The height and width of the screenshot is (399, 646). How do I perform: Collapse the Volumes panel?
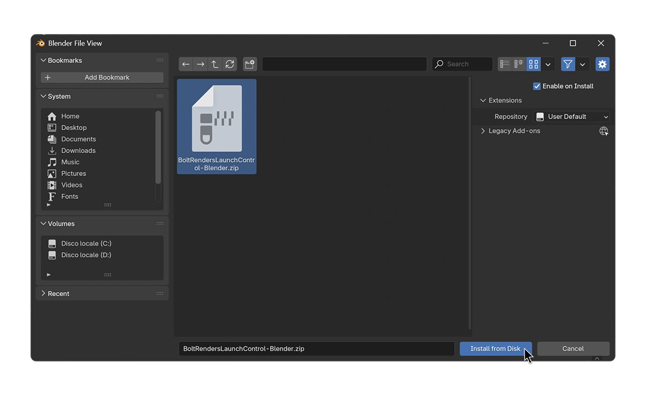[x=43, y=224]
